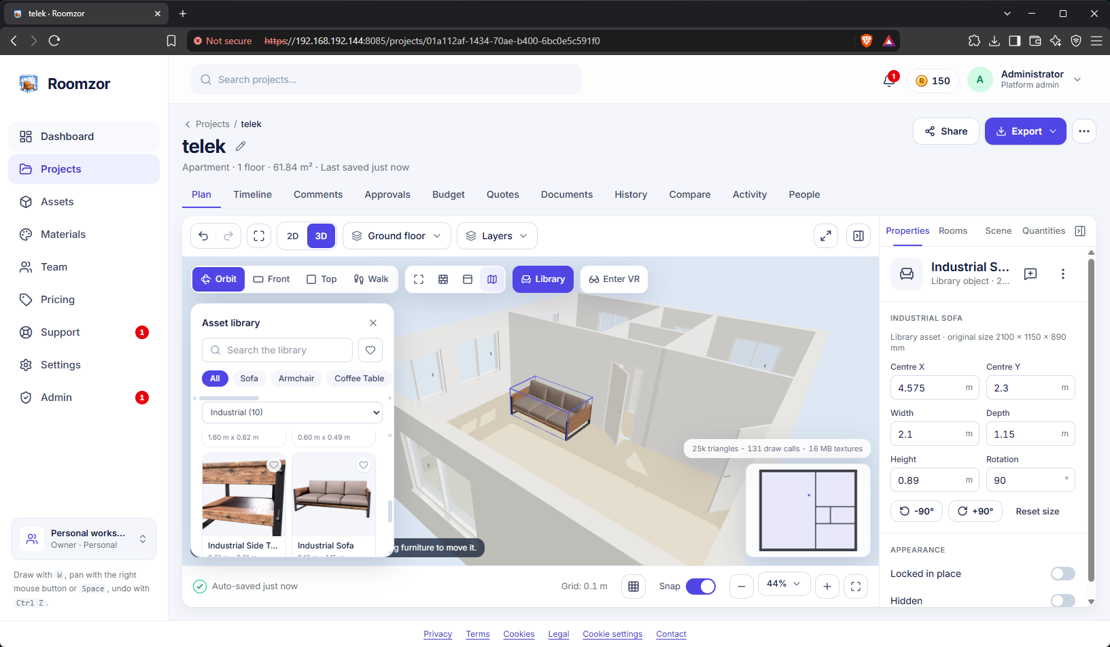1110x647 pixels.
Task: Click Reset size button
Action: pos(1037,511)
